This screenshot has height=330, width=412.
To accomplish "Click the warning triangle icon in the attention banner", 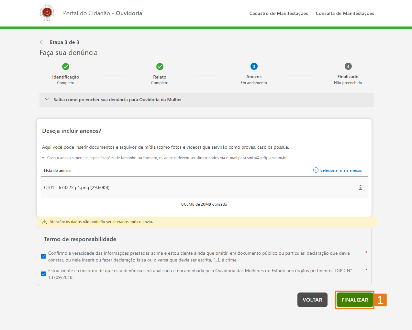I will (44, 222).
